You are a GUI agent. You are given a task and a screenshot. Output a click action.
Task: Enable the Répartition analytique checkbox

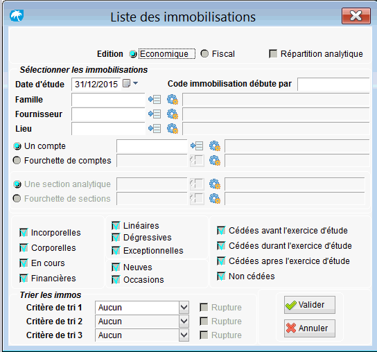tap(273, 53)
